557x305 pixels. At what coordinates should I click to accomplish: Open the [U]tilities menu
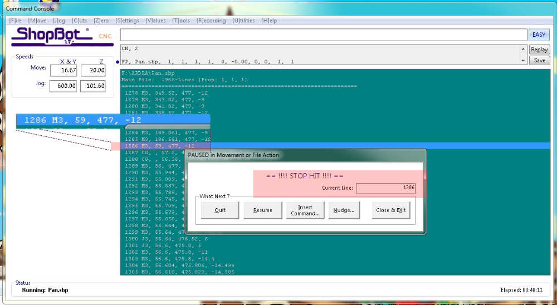point(244,21)
